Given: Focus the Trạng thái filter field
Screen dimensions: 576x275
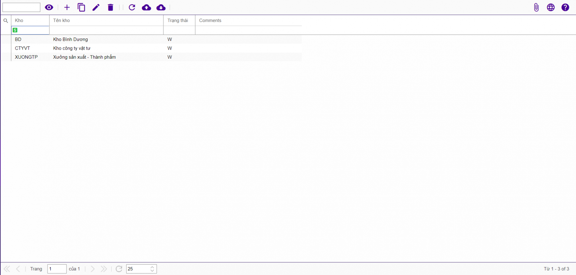Looking at the screenshot, I should 179,30.
